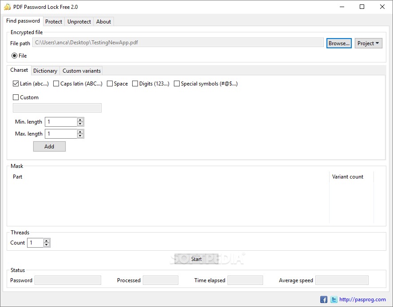
Task: Open the Project dropdown button
Action: [368, 43]
